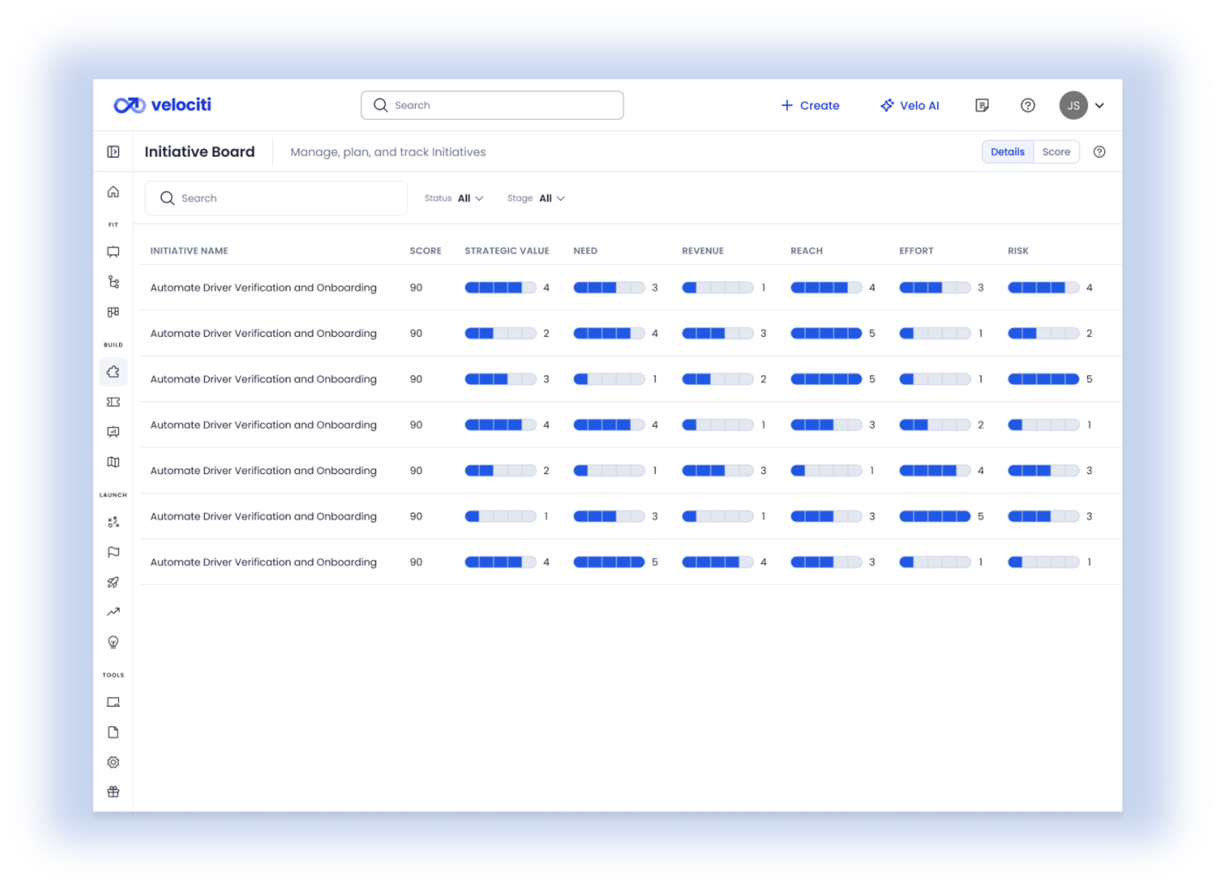Viewport: 1224px width, 894px height.
Task: Switch view to Details
Action: tap(1007, 152)
